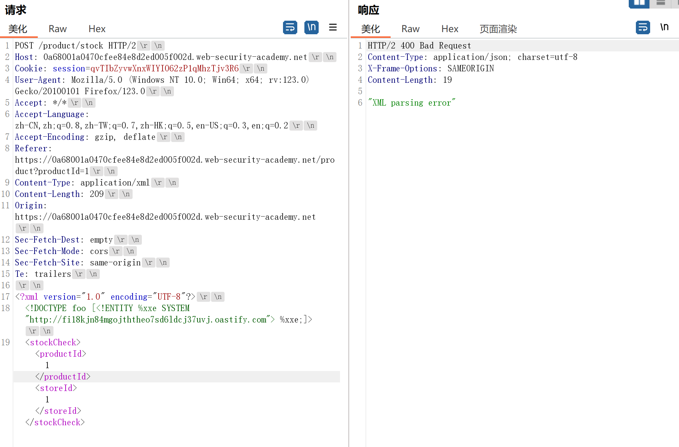The image size is (679, 447).
Task: Toggle \n display in the response panel
Action: (x=664, y=27)
